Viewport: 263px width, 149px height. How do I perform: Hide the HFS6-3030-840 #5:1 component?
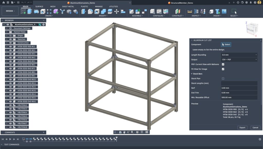coord(10,61)
